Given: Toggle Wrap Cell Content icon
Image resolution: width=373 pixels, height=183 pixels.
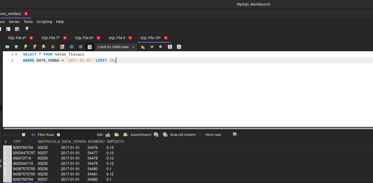Looking at the screenshot, I should click(x=201, y=135).
